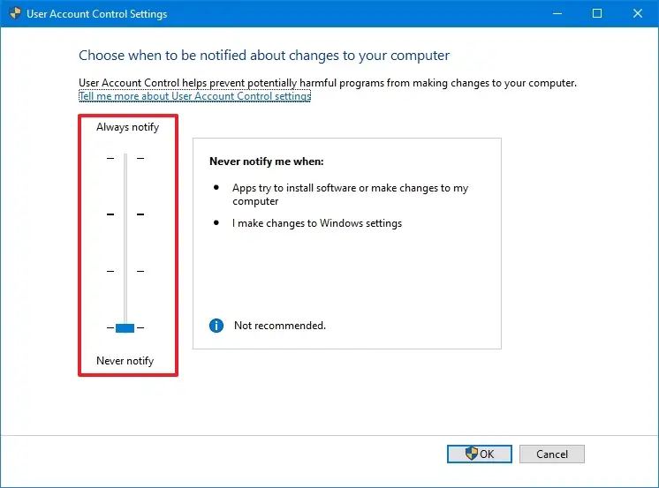Close the User Account Control Settings window
659x488 pixels.
click(x=638, y=13)
